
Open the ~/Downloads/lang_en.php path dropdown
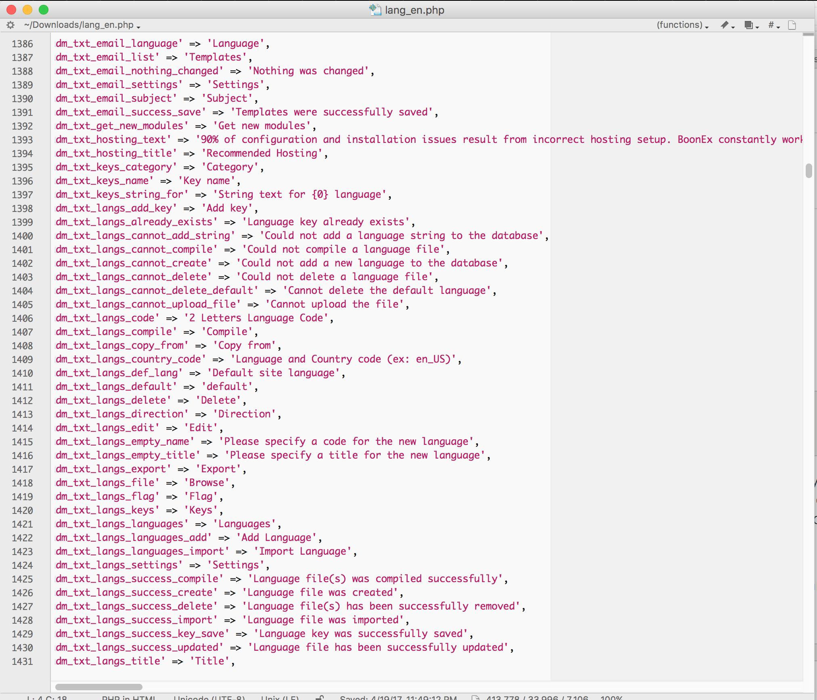point(82,25)
